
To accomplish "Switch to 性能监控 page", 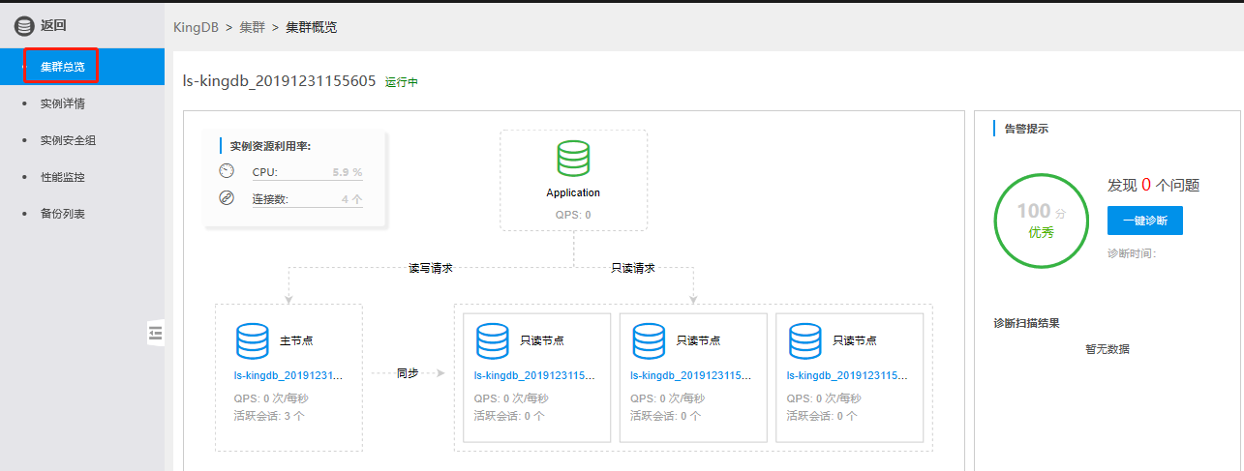I will tap(62, 177).
